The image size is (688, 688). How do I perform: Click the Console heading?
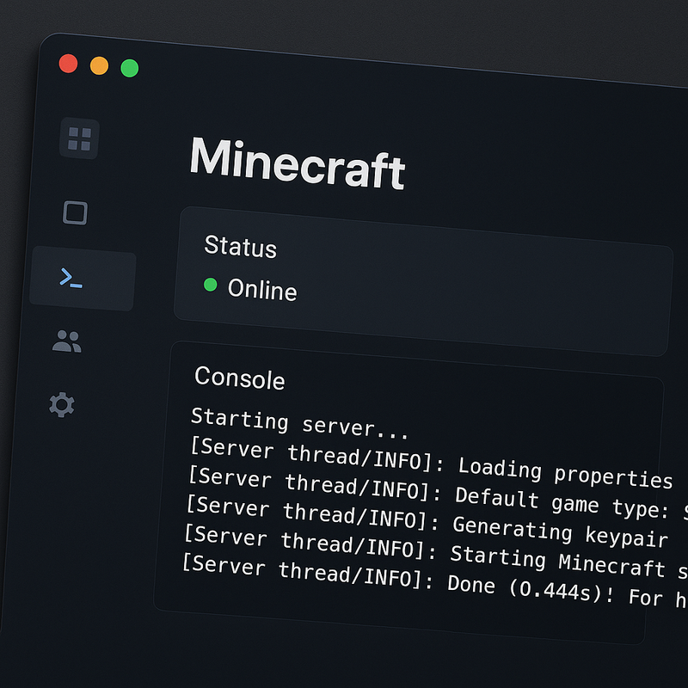point(240,378)
